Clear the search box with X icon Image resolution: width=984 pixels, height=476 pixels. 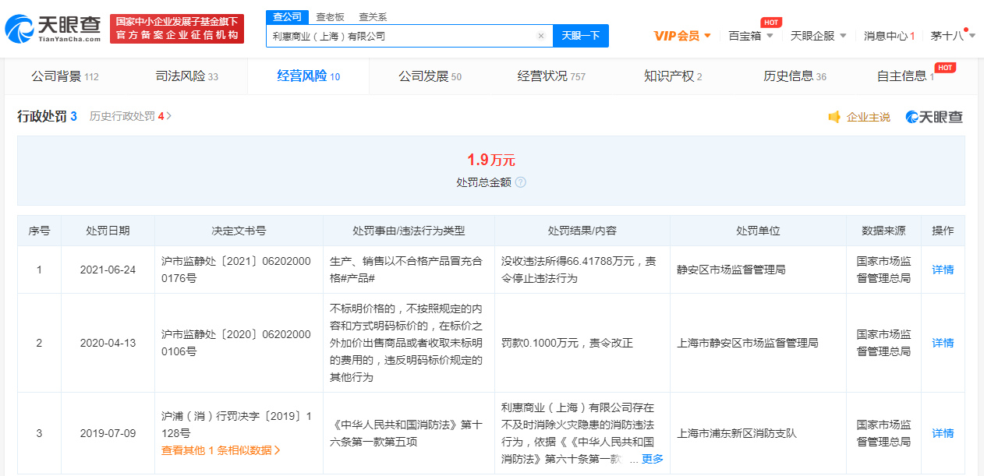pos(541,36)
